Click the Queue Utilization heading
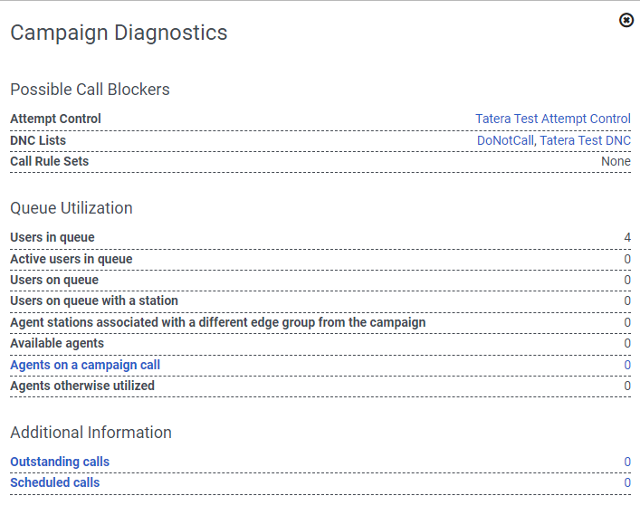This screenshot has height=515, width=640. [72, 208]
